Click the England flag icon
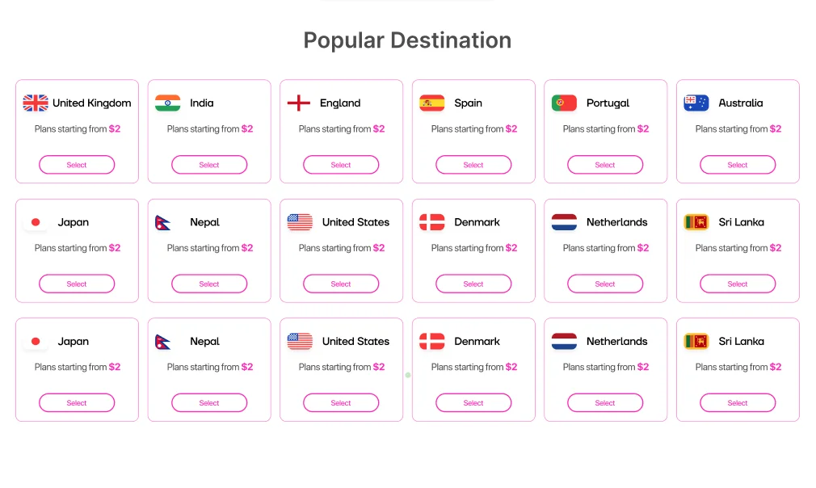The image size is (816, 488). tap(299, 103)
